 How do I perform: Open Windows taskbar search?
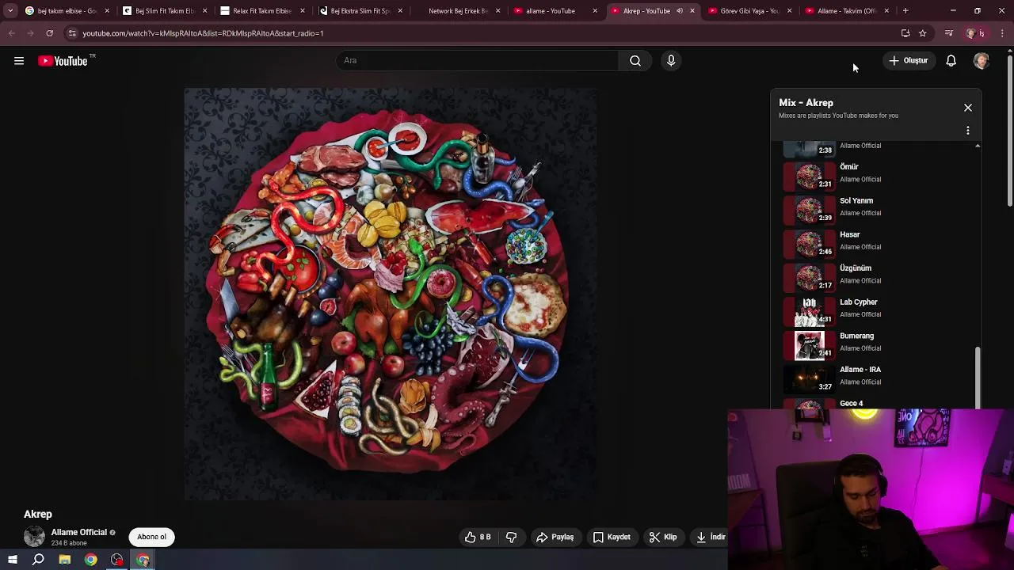click(38, 560)
